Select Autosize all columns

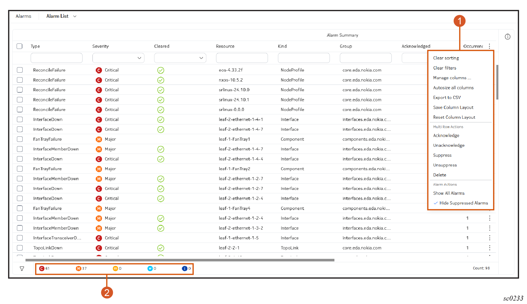(x=453, y=88)
